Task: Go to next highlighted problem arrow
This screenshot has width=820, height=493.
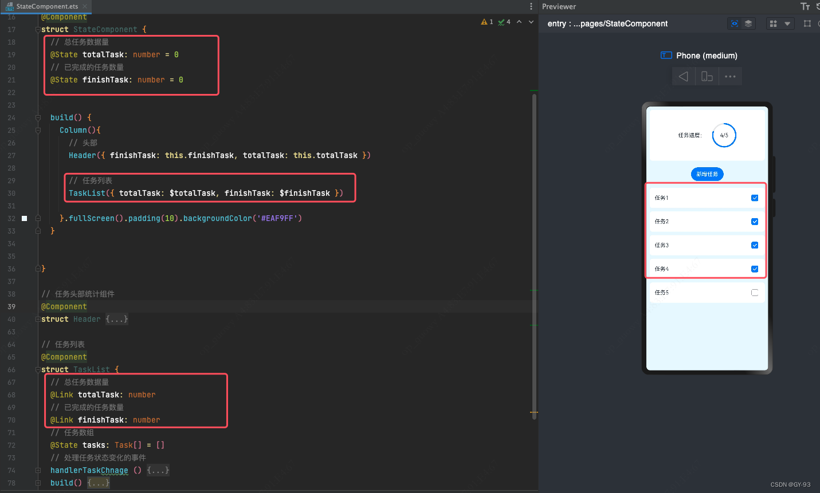Action: coord(531,22)
